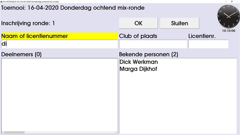
Task: Click empty area of Bekende personen list
Action: pos(178,102)
